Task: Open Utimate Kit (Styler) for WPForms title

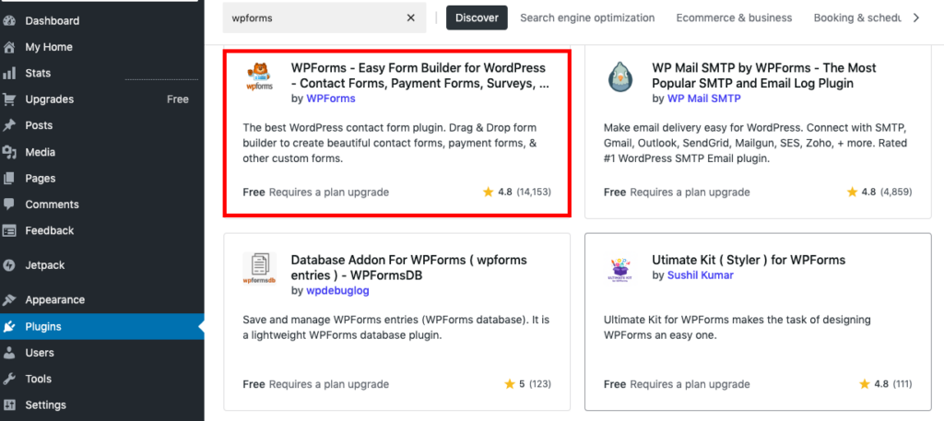Action: [749, 260]
